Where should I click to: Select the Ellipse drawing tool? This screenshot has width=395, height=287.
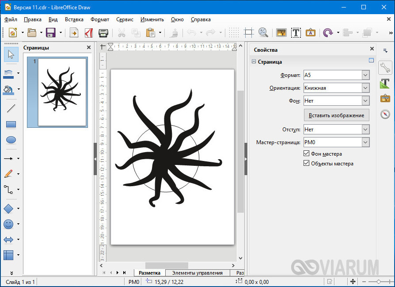11,140
